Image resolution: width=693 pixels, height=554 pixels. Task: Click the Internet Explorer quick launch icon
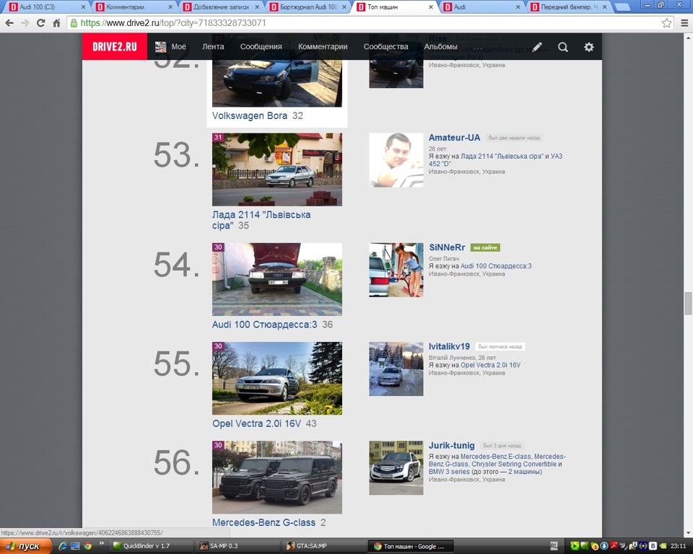point(63,546)
